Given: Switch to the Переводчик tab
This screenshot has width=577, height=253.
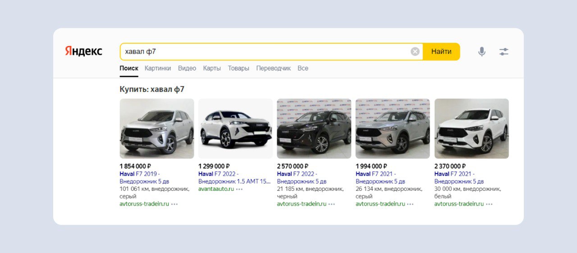Looking at the screenshot, I should point(274,68).
